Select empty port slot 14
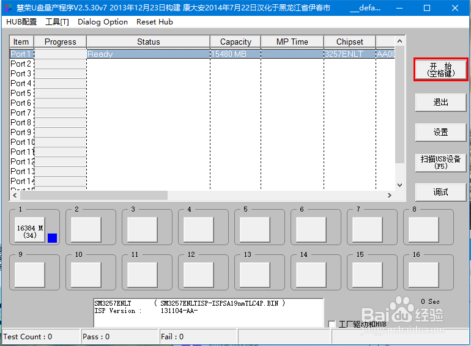 click(311, 275)
